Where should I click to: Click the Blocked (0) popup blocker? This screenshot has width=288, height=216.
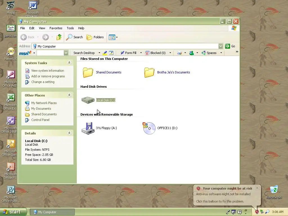[155, 53]
